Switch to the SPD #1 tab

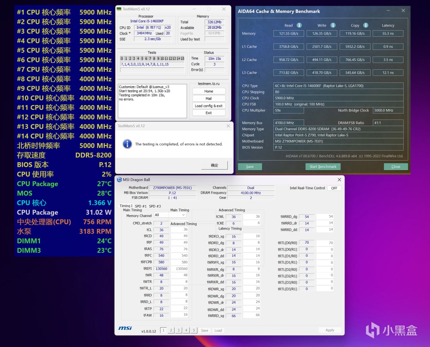click(x=141, y=206)
